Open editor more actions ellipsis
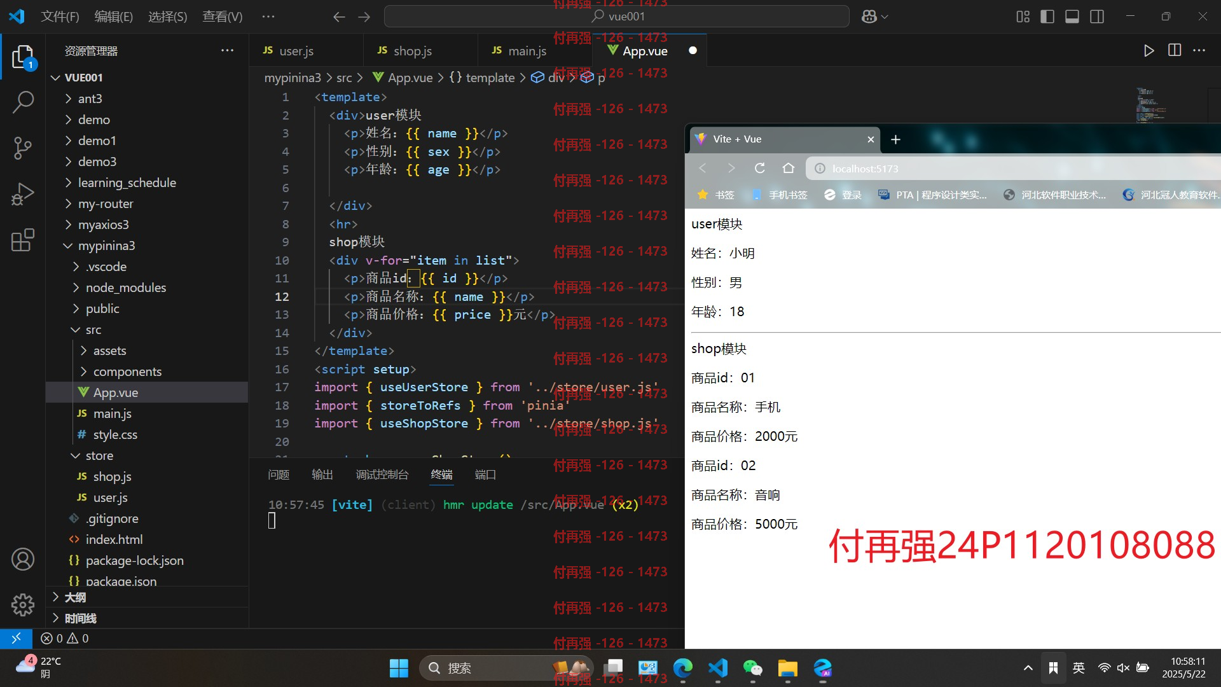 1199,50
